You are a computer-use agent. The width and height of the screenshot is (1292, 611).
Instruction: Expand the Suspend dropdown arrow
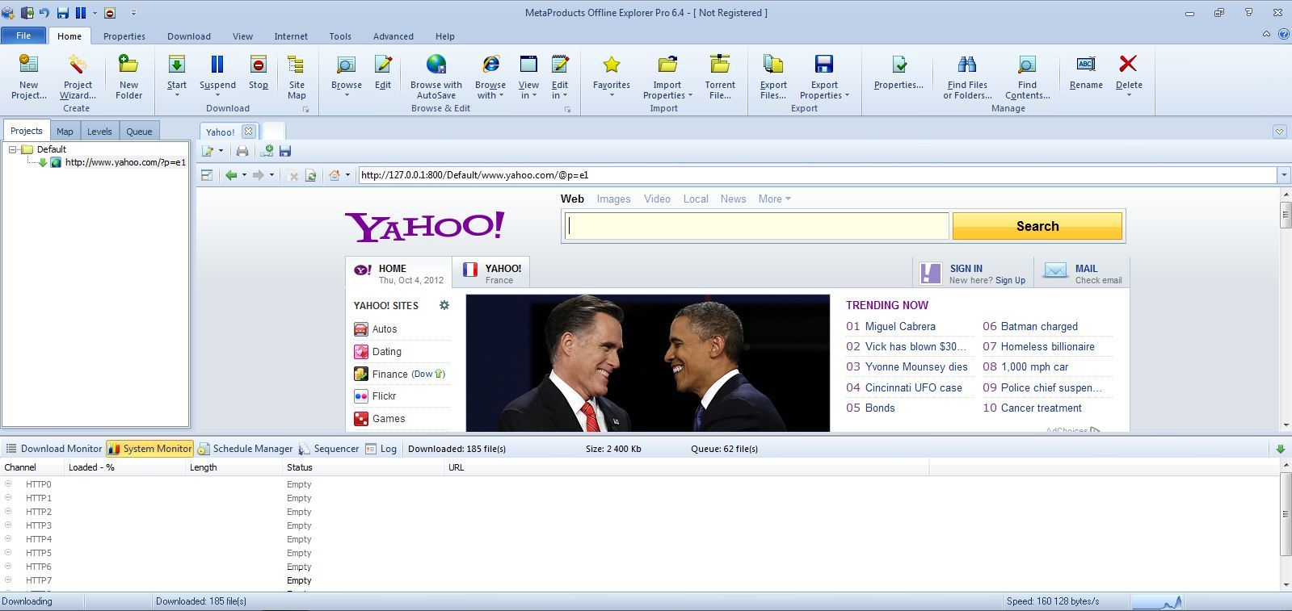pos(217,95)
